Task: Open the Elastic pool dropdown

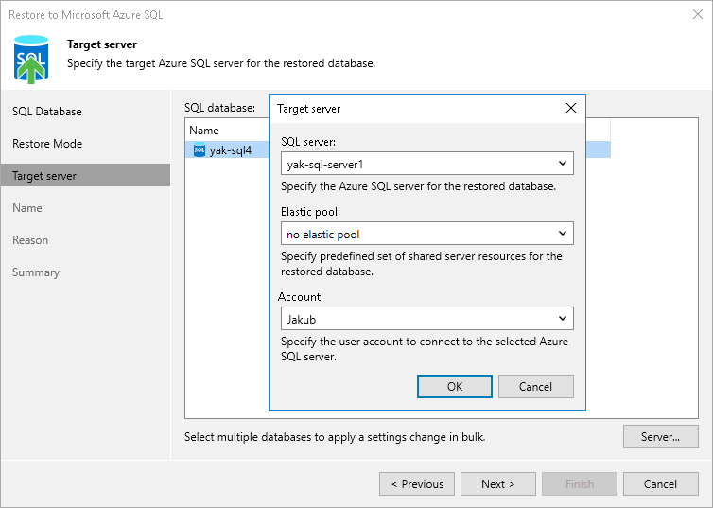Action: tap(563, 234)
